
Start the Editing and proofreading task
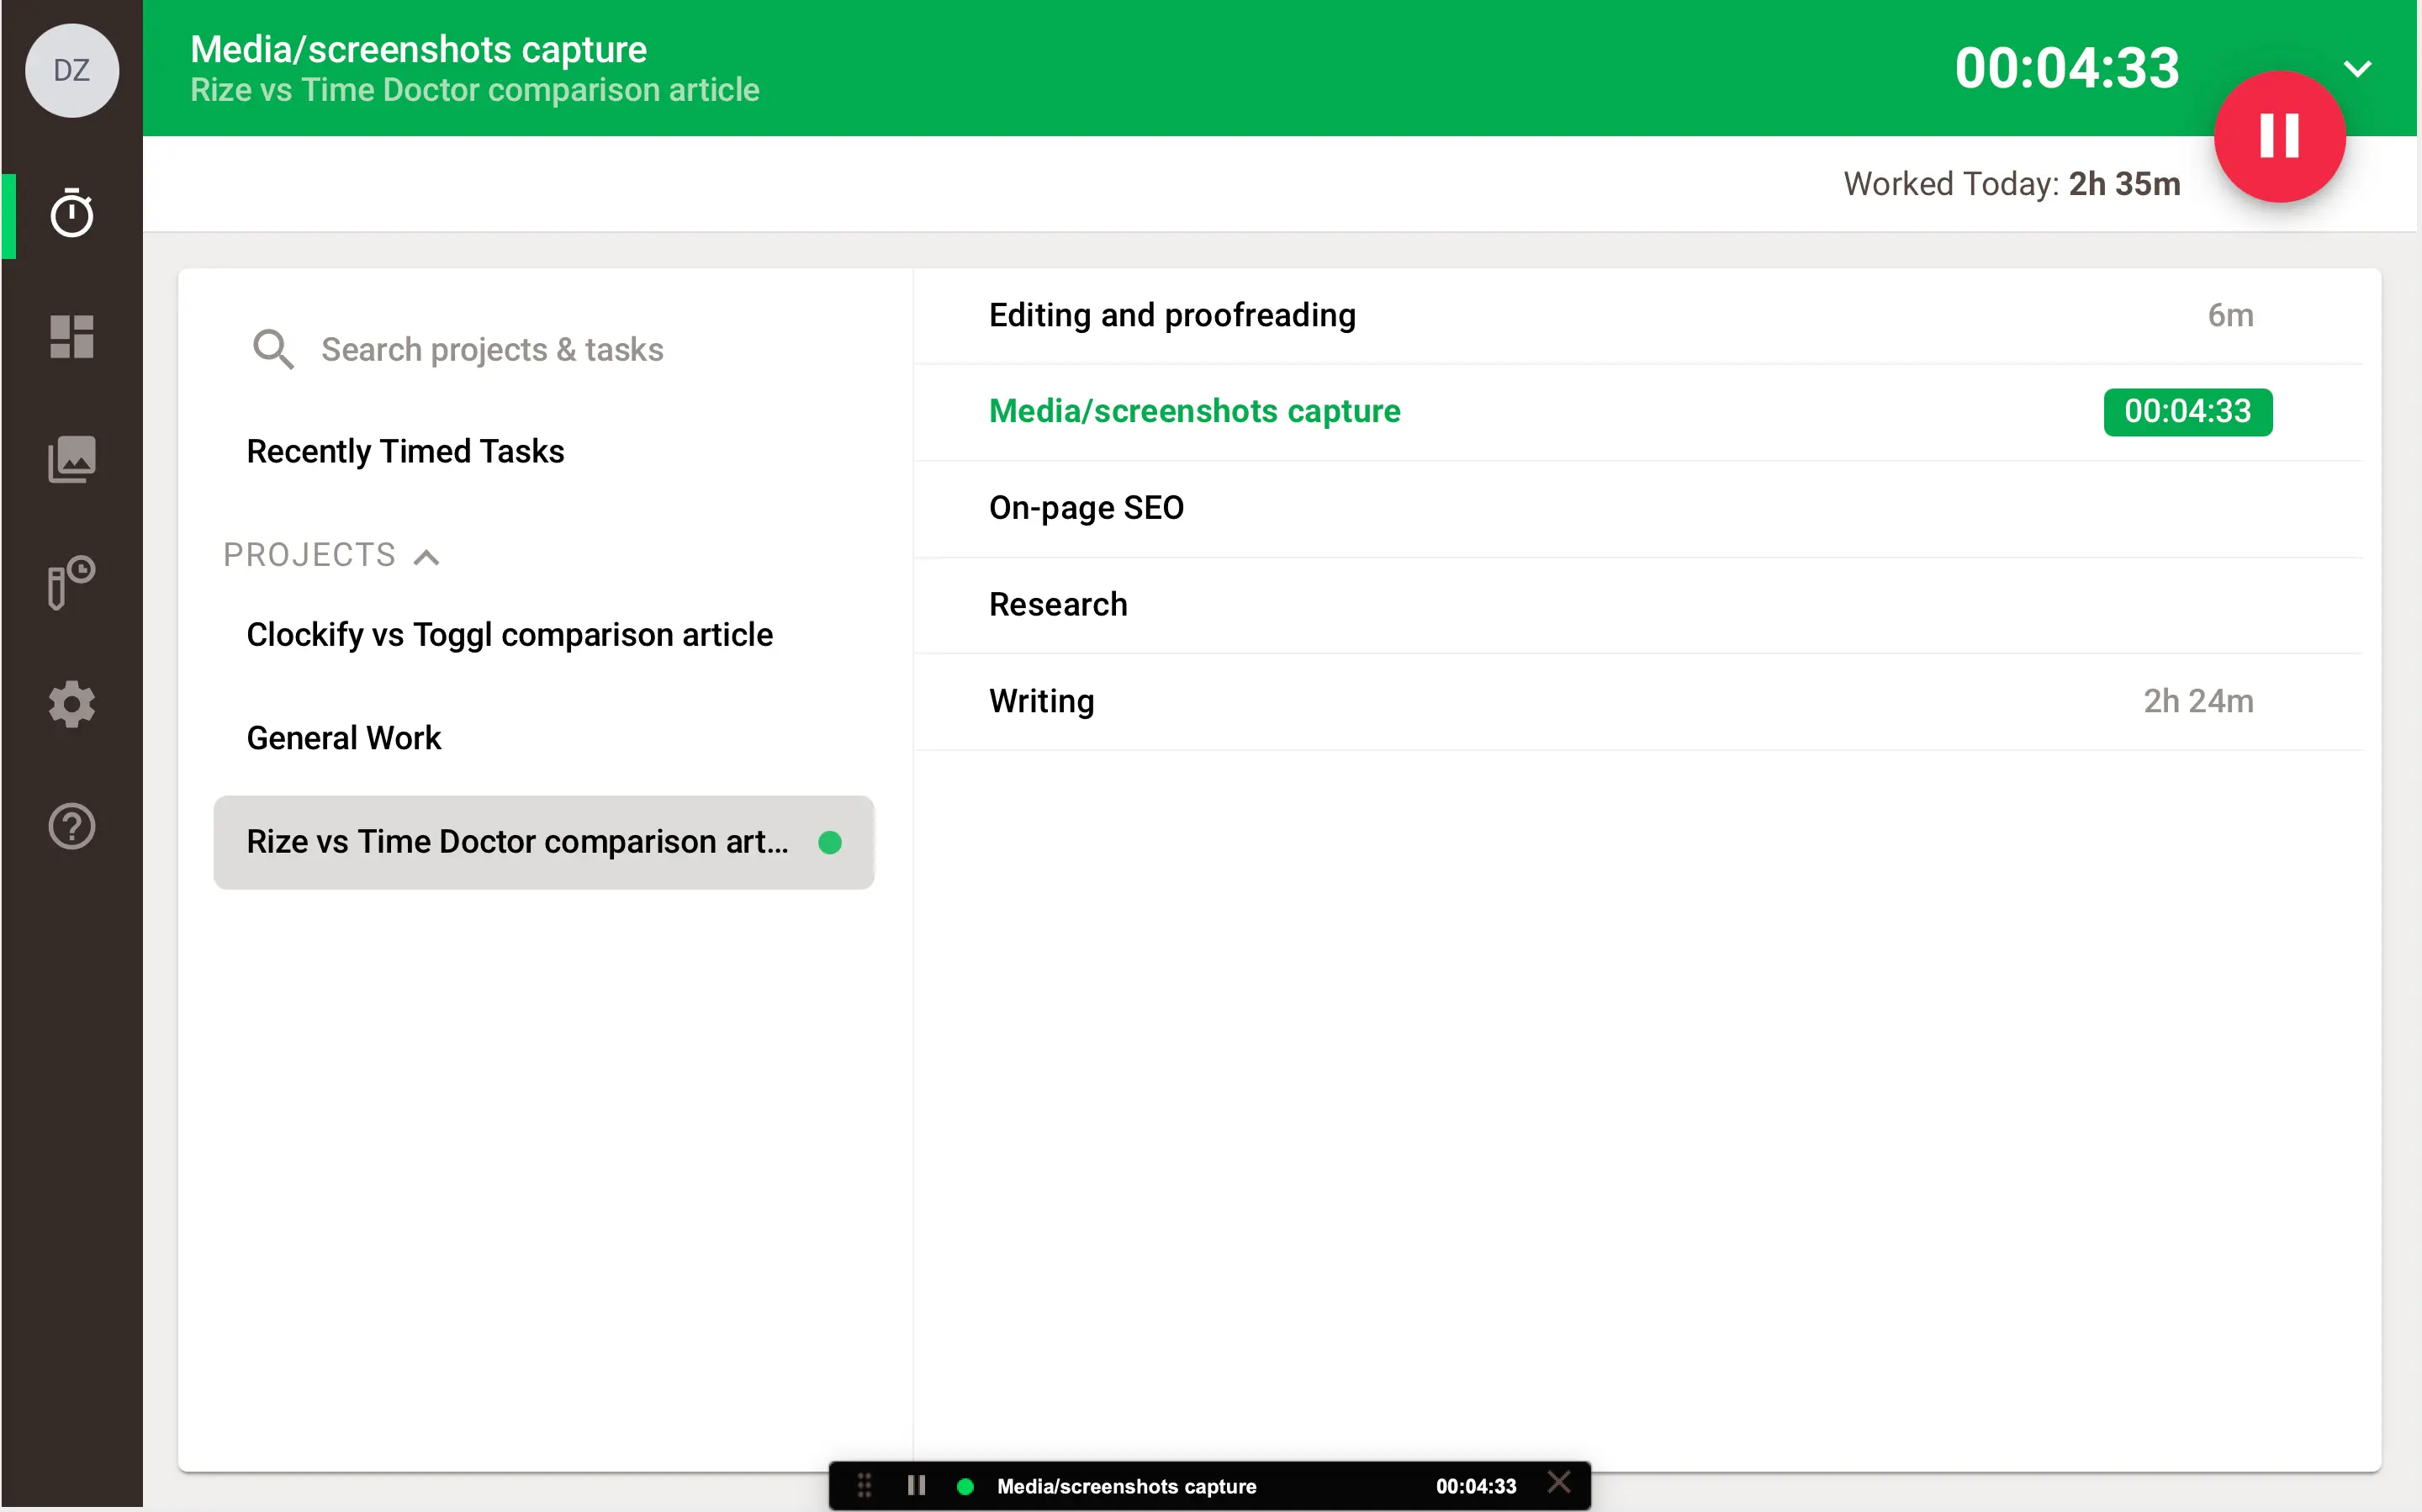click(1637, 316)
